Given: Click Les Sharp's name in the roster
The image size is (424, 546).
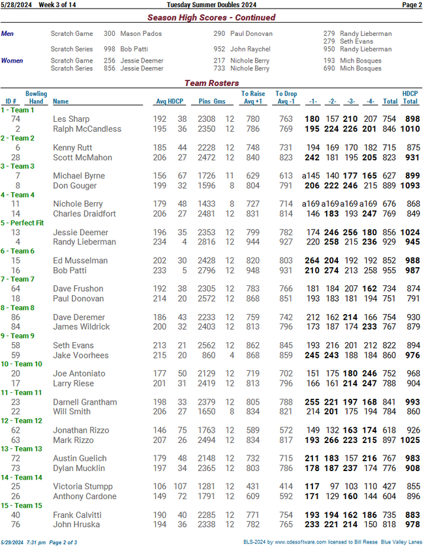Looking at the screenshot, I should click(71, 119).
